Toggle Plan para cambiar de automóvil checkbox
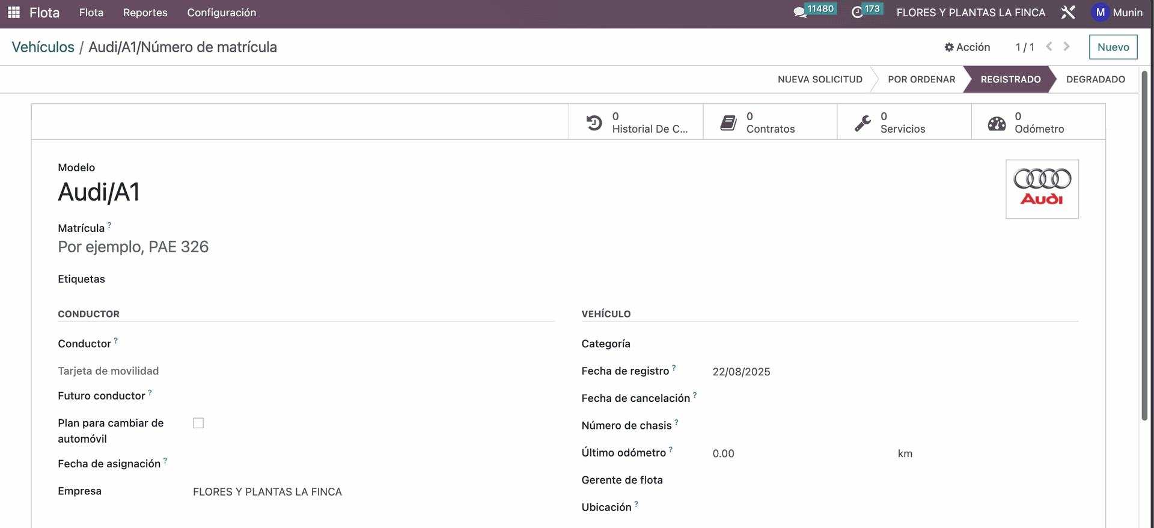 click(x=198, y=423)
